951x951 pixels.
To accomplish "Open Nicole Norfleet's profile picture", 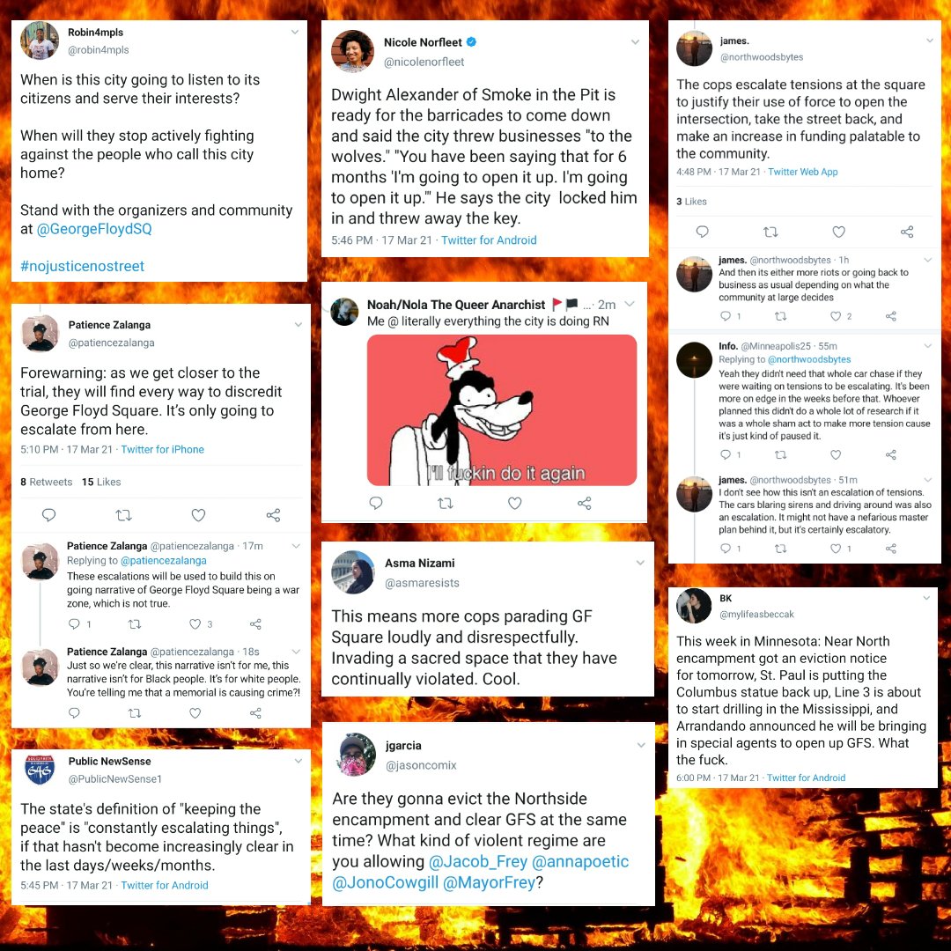I will pos(352,51).
